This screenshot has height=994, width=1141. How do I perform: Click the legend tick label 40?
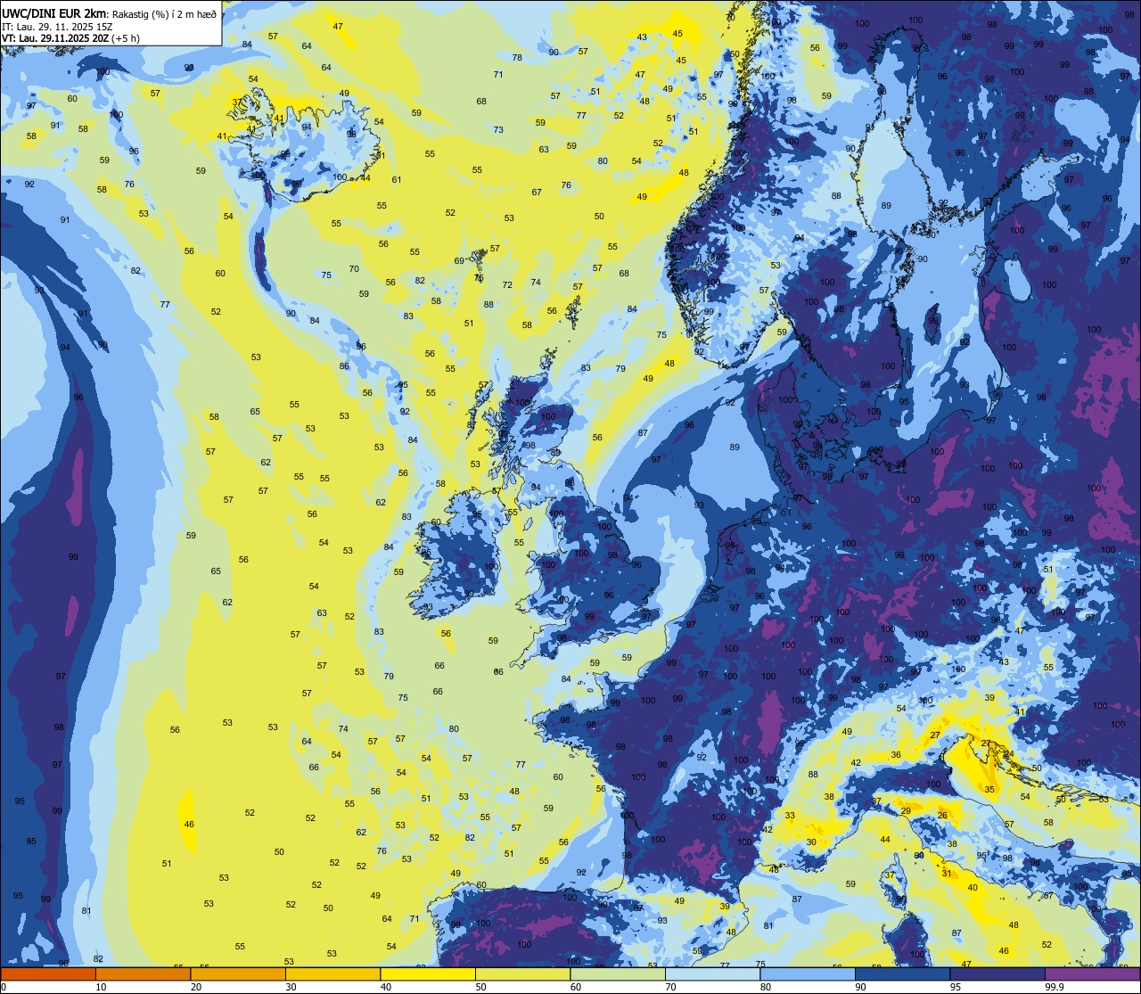(x=386, y=987)
